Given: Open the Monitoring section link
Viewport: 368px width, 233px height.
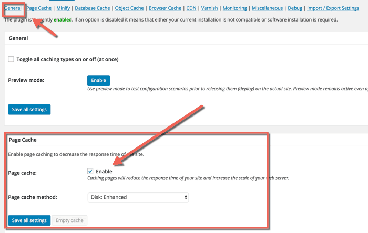Looking at the screenshot, I should pyautogui.click(x=234, y=8).
